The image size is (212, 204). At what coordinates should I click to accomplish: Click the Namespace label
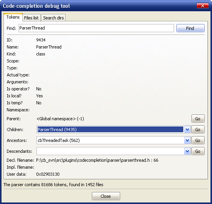18,110
